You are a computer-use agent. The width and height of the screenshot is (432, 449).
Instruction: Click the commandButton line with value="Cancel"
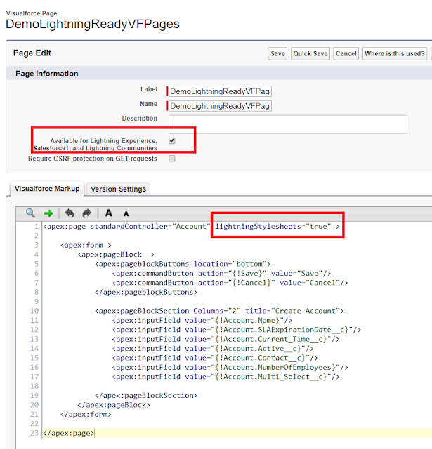pos(230,283)
